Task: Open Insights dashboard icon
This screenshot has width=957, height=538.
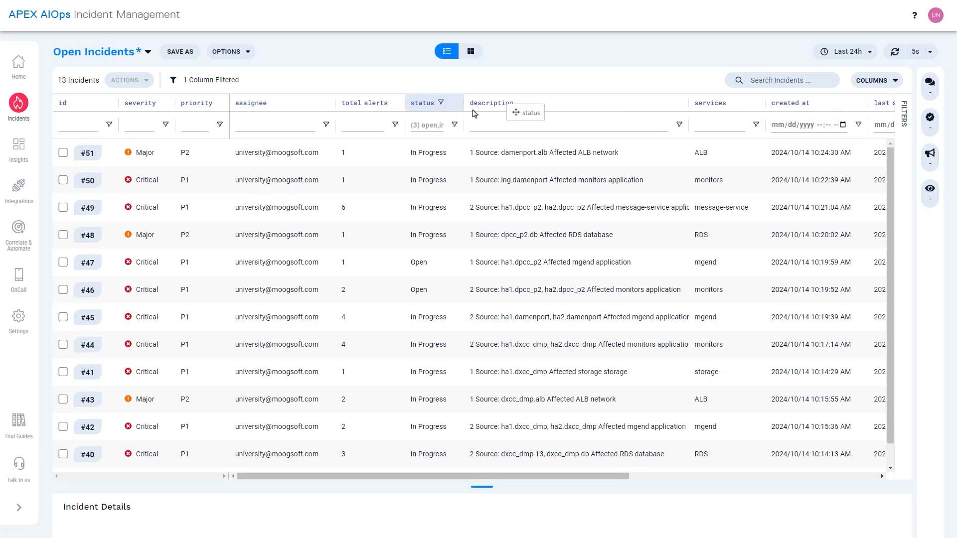Action: pyautogui.click(x=18, y=144)
